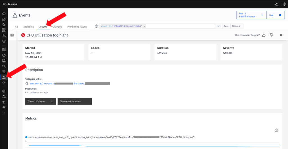The image size is (288, 149).
Task: Open the Automation sidebar icon
Action: [x=4, y=97]
